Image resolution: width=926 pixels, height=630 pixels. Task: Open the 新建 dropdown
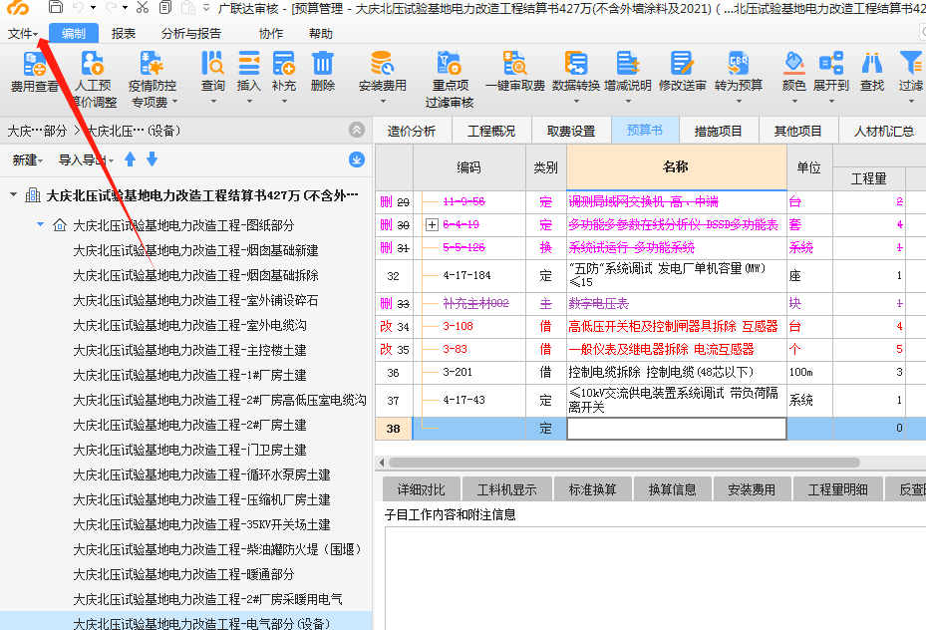(x=27, y=160)
